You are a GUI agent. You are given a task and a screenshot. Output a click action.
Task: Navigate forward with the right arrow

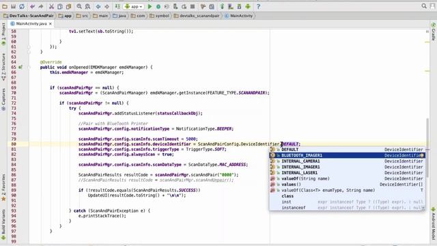(107, 6)
